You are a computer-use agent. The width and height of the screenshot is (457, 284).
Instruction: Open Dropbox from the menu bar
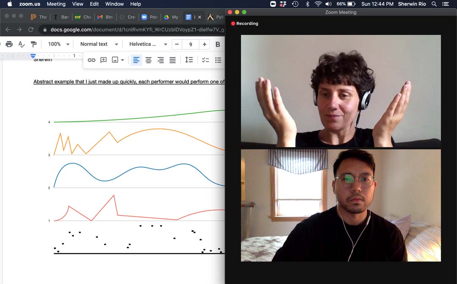(x=283, y=4)
